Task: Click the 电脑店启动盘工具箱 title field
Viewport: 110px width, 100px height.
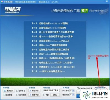Action: click(x=51, y=90)
